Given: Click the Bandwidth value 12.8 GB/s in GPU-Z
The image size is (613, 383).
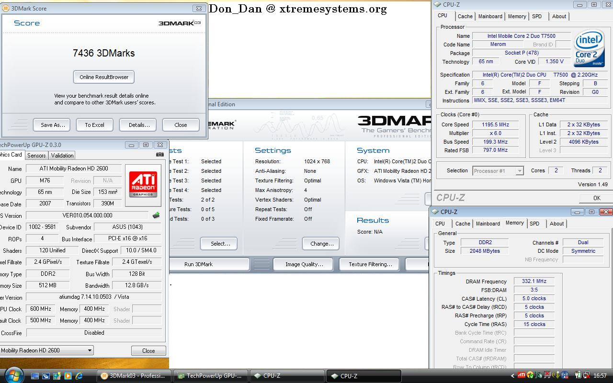Looking at the screenshot, I should point(137,286).
